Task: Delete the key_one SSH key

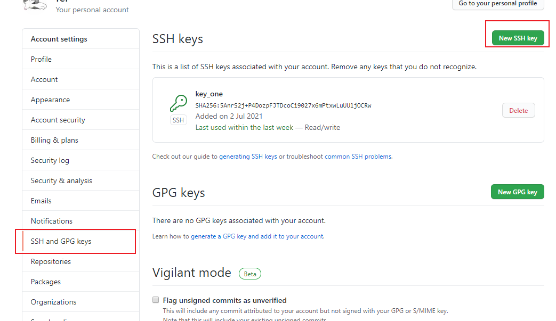Action: click(x=518, y=110)
